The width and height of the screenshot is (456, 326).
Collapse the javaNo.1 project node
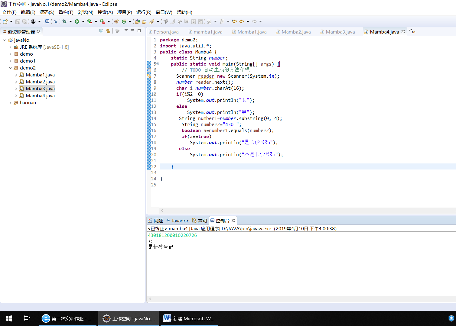pos(4,40)
